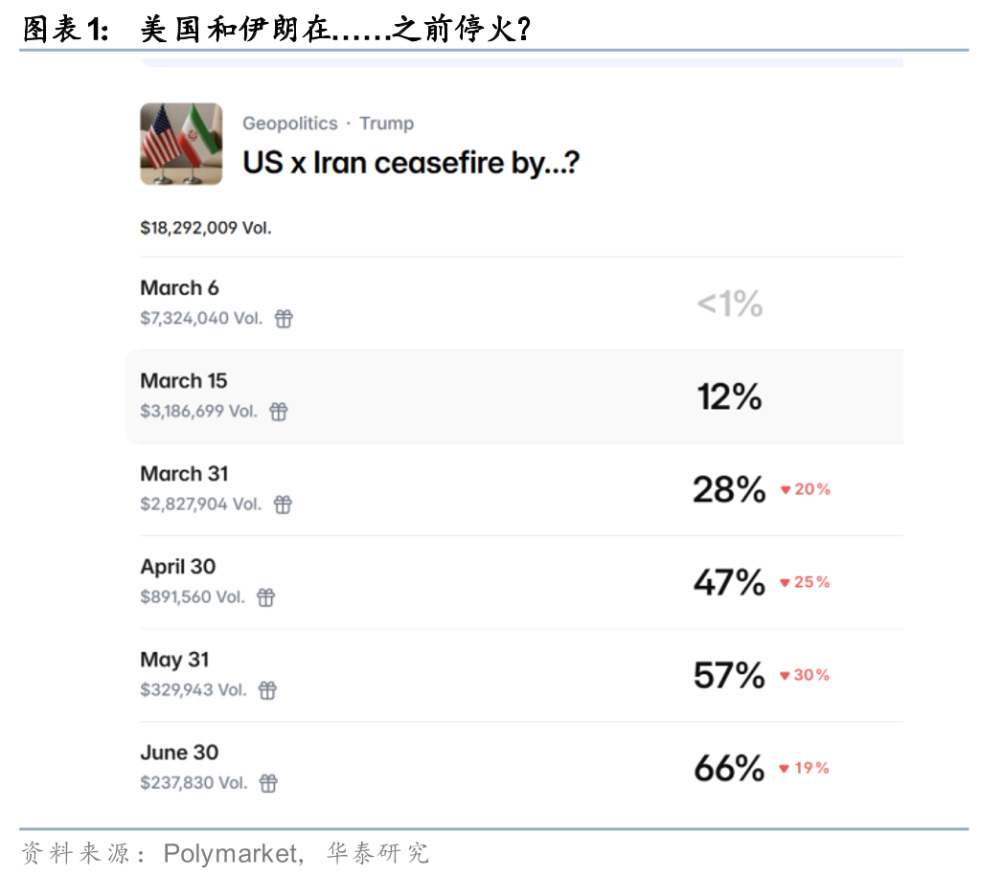Click the gift icon beside March 6 volume
Image resolution: width=1004 pixels, height=877 pixels.
pos(284,319)
